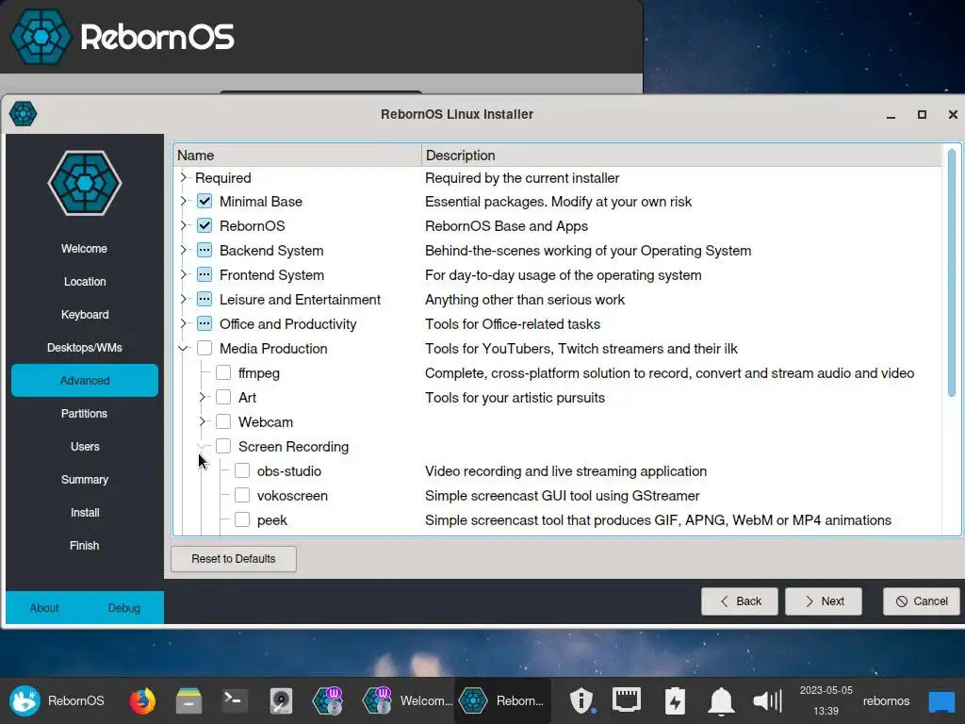This screenshot has width=965, height=724.
Task: Expand the Minimal Base group
Action: (183, 202)
